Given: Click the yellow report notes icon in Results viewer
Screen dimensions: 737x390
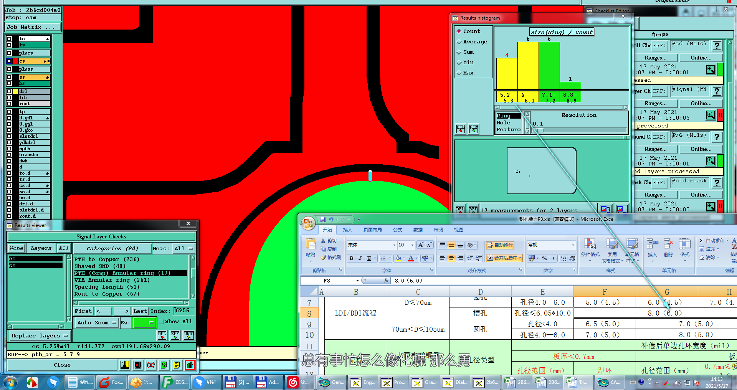Looking at the screenshot, I should click(x=177, y=365).
